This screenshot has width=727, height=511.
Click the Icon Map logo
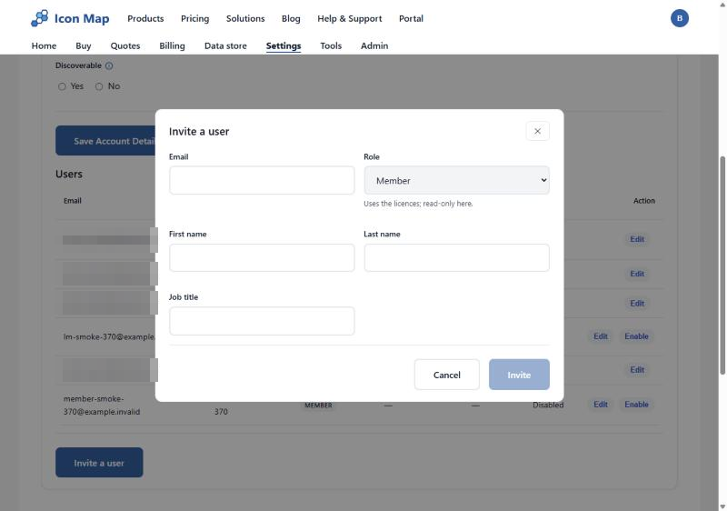[70, 18]
